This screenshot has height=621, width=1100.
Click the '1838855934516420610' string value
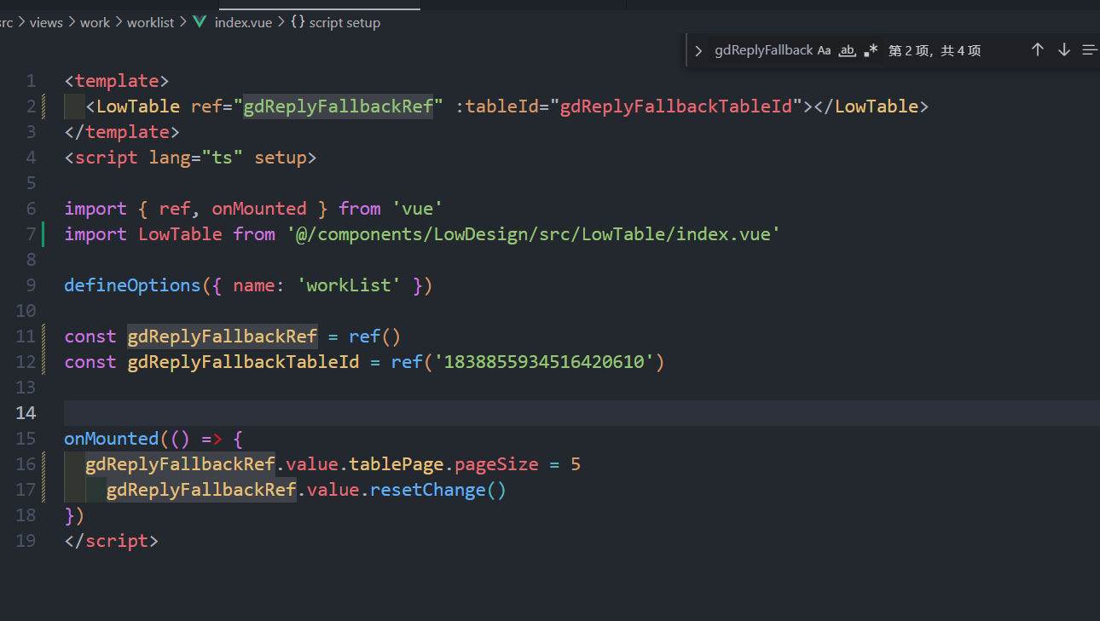coord(544,362)
